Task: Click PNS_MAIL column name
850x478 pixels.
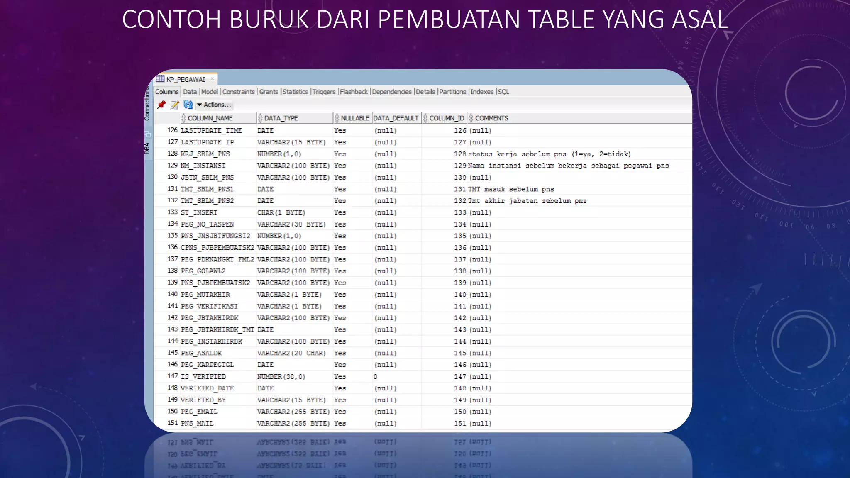Action: tap(197, 424)
